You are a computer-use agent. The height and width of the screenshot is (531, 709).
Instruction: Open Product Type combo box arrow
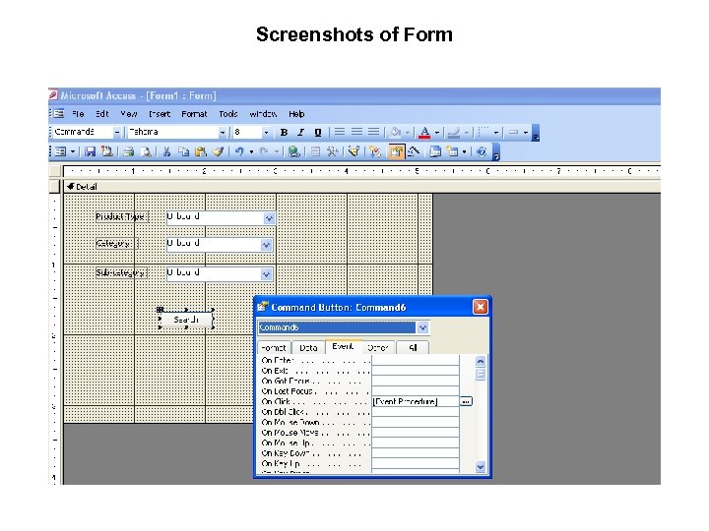269,218
